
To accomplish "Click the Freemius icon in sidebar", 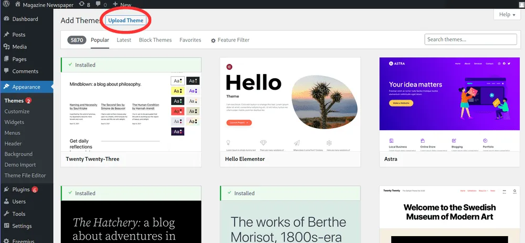I will point(6,240).
